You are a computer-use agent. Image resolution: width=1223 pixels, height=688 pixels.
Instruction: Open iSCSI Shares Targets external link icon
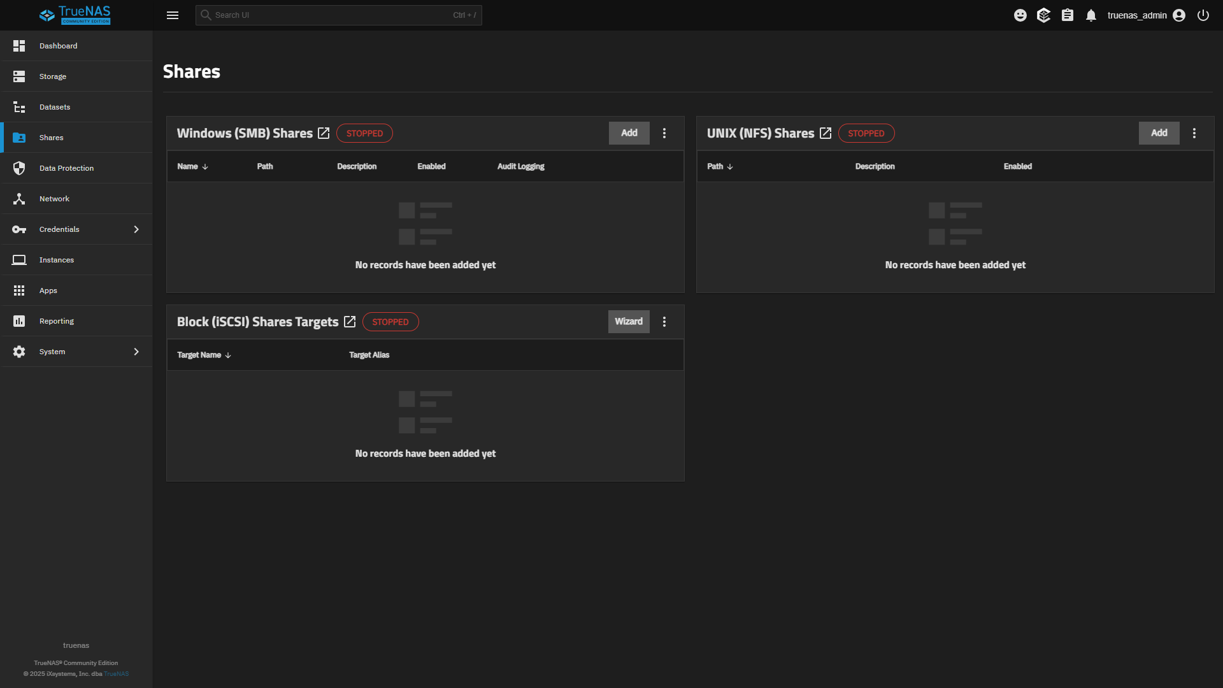[350, 322]
